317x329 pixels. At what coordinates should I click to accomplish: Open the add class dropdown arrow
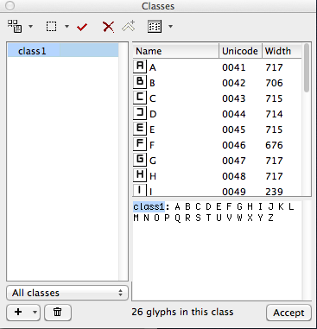[35, 312]
